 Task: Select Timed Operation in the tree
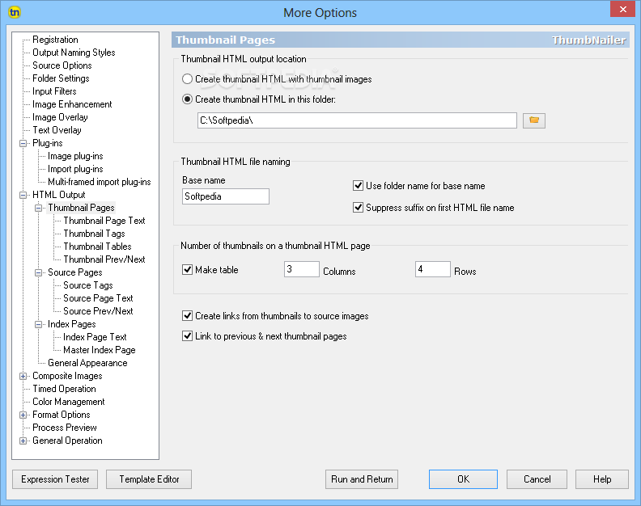[x=64, y=389]
